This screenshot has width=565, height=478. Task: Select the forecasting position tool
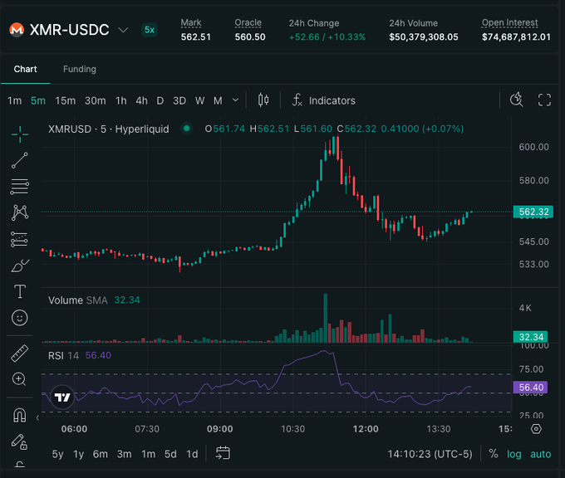click(19, 239)
